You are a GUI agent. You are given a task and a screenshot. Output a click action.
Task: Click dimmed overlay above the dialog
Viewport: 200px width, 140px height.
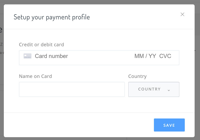pos(100,2)
